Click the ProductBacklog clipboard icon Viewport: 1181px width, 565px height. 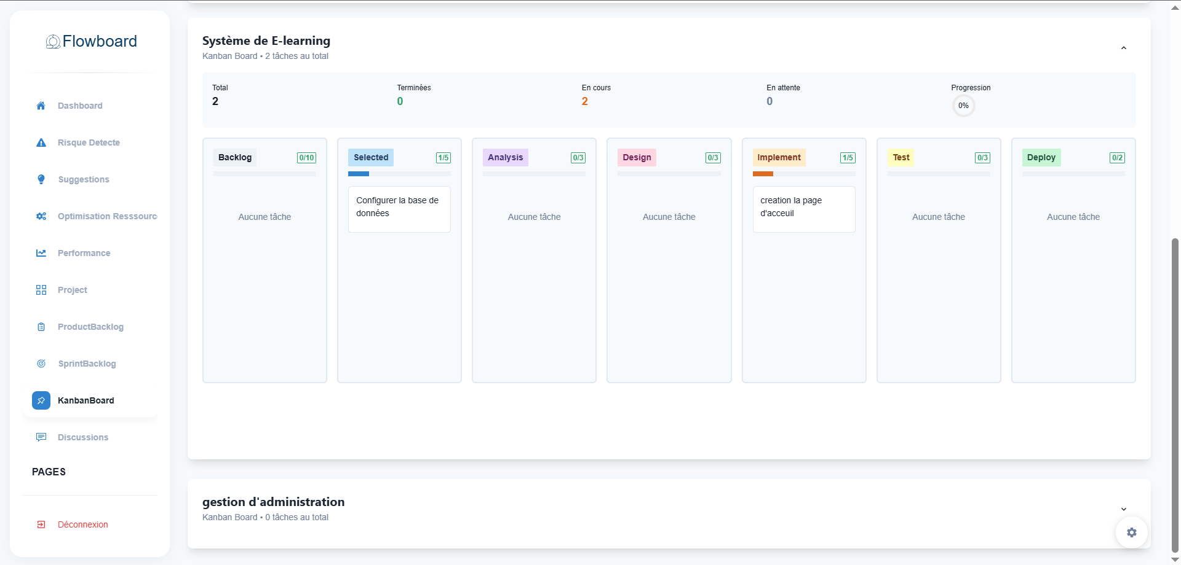click(x=41, y=327)
